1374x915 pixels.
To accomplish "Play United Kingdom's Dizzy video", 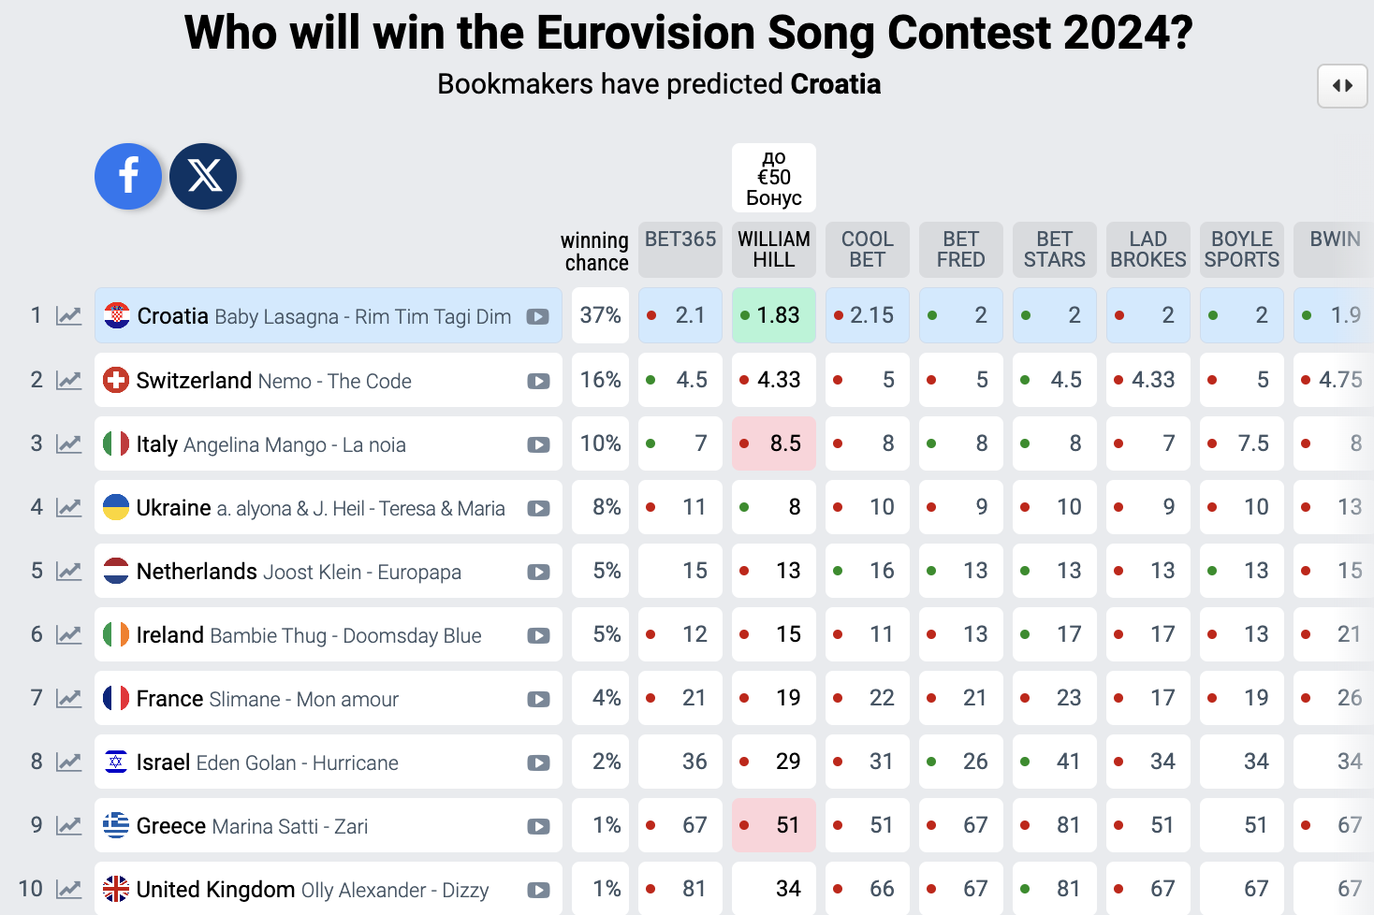I will [538, 890].
